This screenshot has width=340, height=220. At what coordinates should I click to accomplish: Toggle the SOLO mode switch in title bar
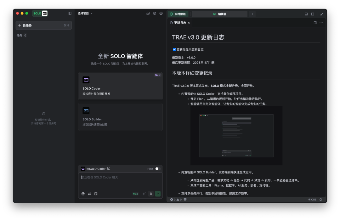(40, 14)
